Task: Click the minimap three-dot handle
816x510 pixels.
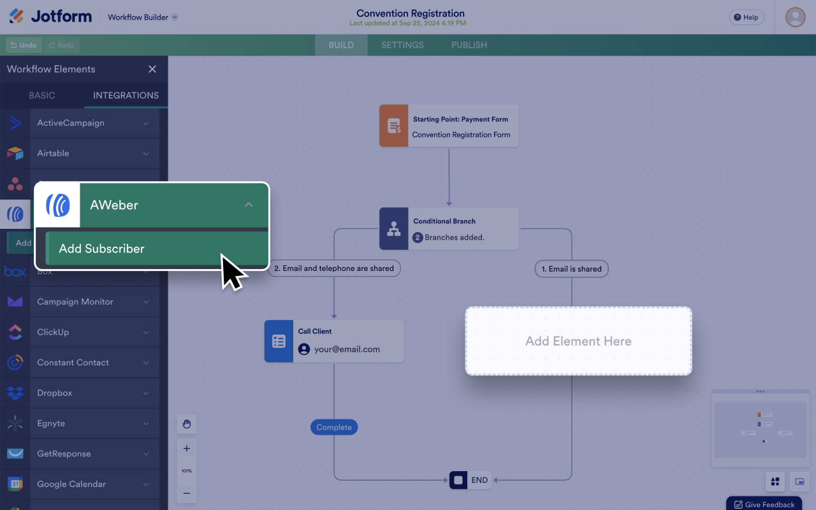Action: 760,391
